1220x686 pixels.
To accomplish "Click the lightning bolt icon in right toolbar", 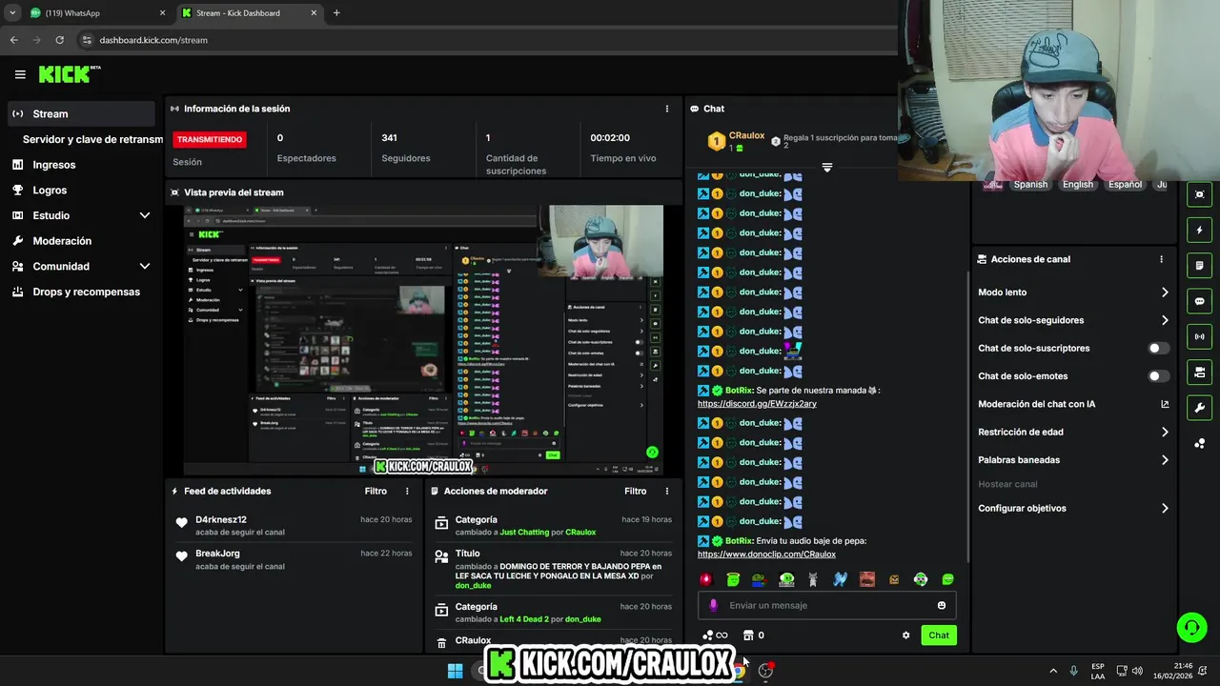I will (x=1199, y=230).
